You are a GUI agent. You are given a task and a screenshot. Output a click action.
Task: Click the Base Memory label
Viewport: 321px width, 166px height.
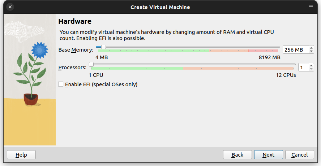tap(76, 50)
